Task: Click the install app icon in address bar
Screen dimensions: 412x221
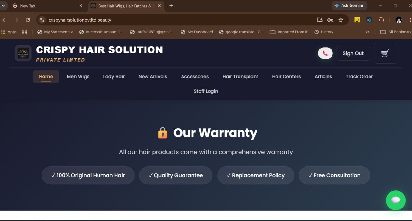Action: (x=320, y=20)
